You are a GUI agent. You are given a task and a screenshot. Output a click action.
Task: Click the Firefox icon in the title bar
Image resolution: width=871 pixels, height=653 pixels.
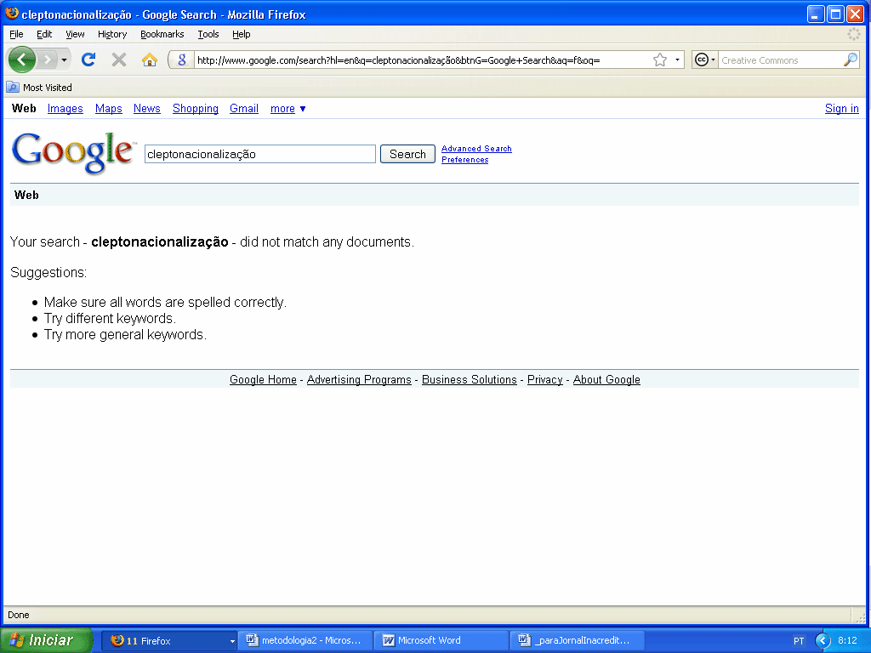pos(12,14)
